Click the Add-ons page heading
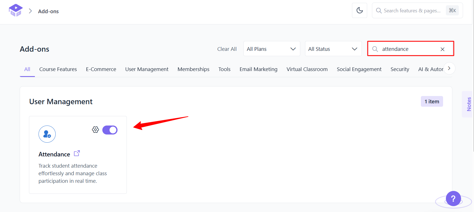The width and height of the screenshot is (474, 212). 35,49
